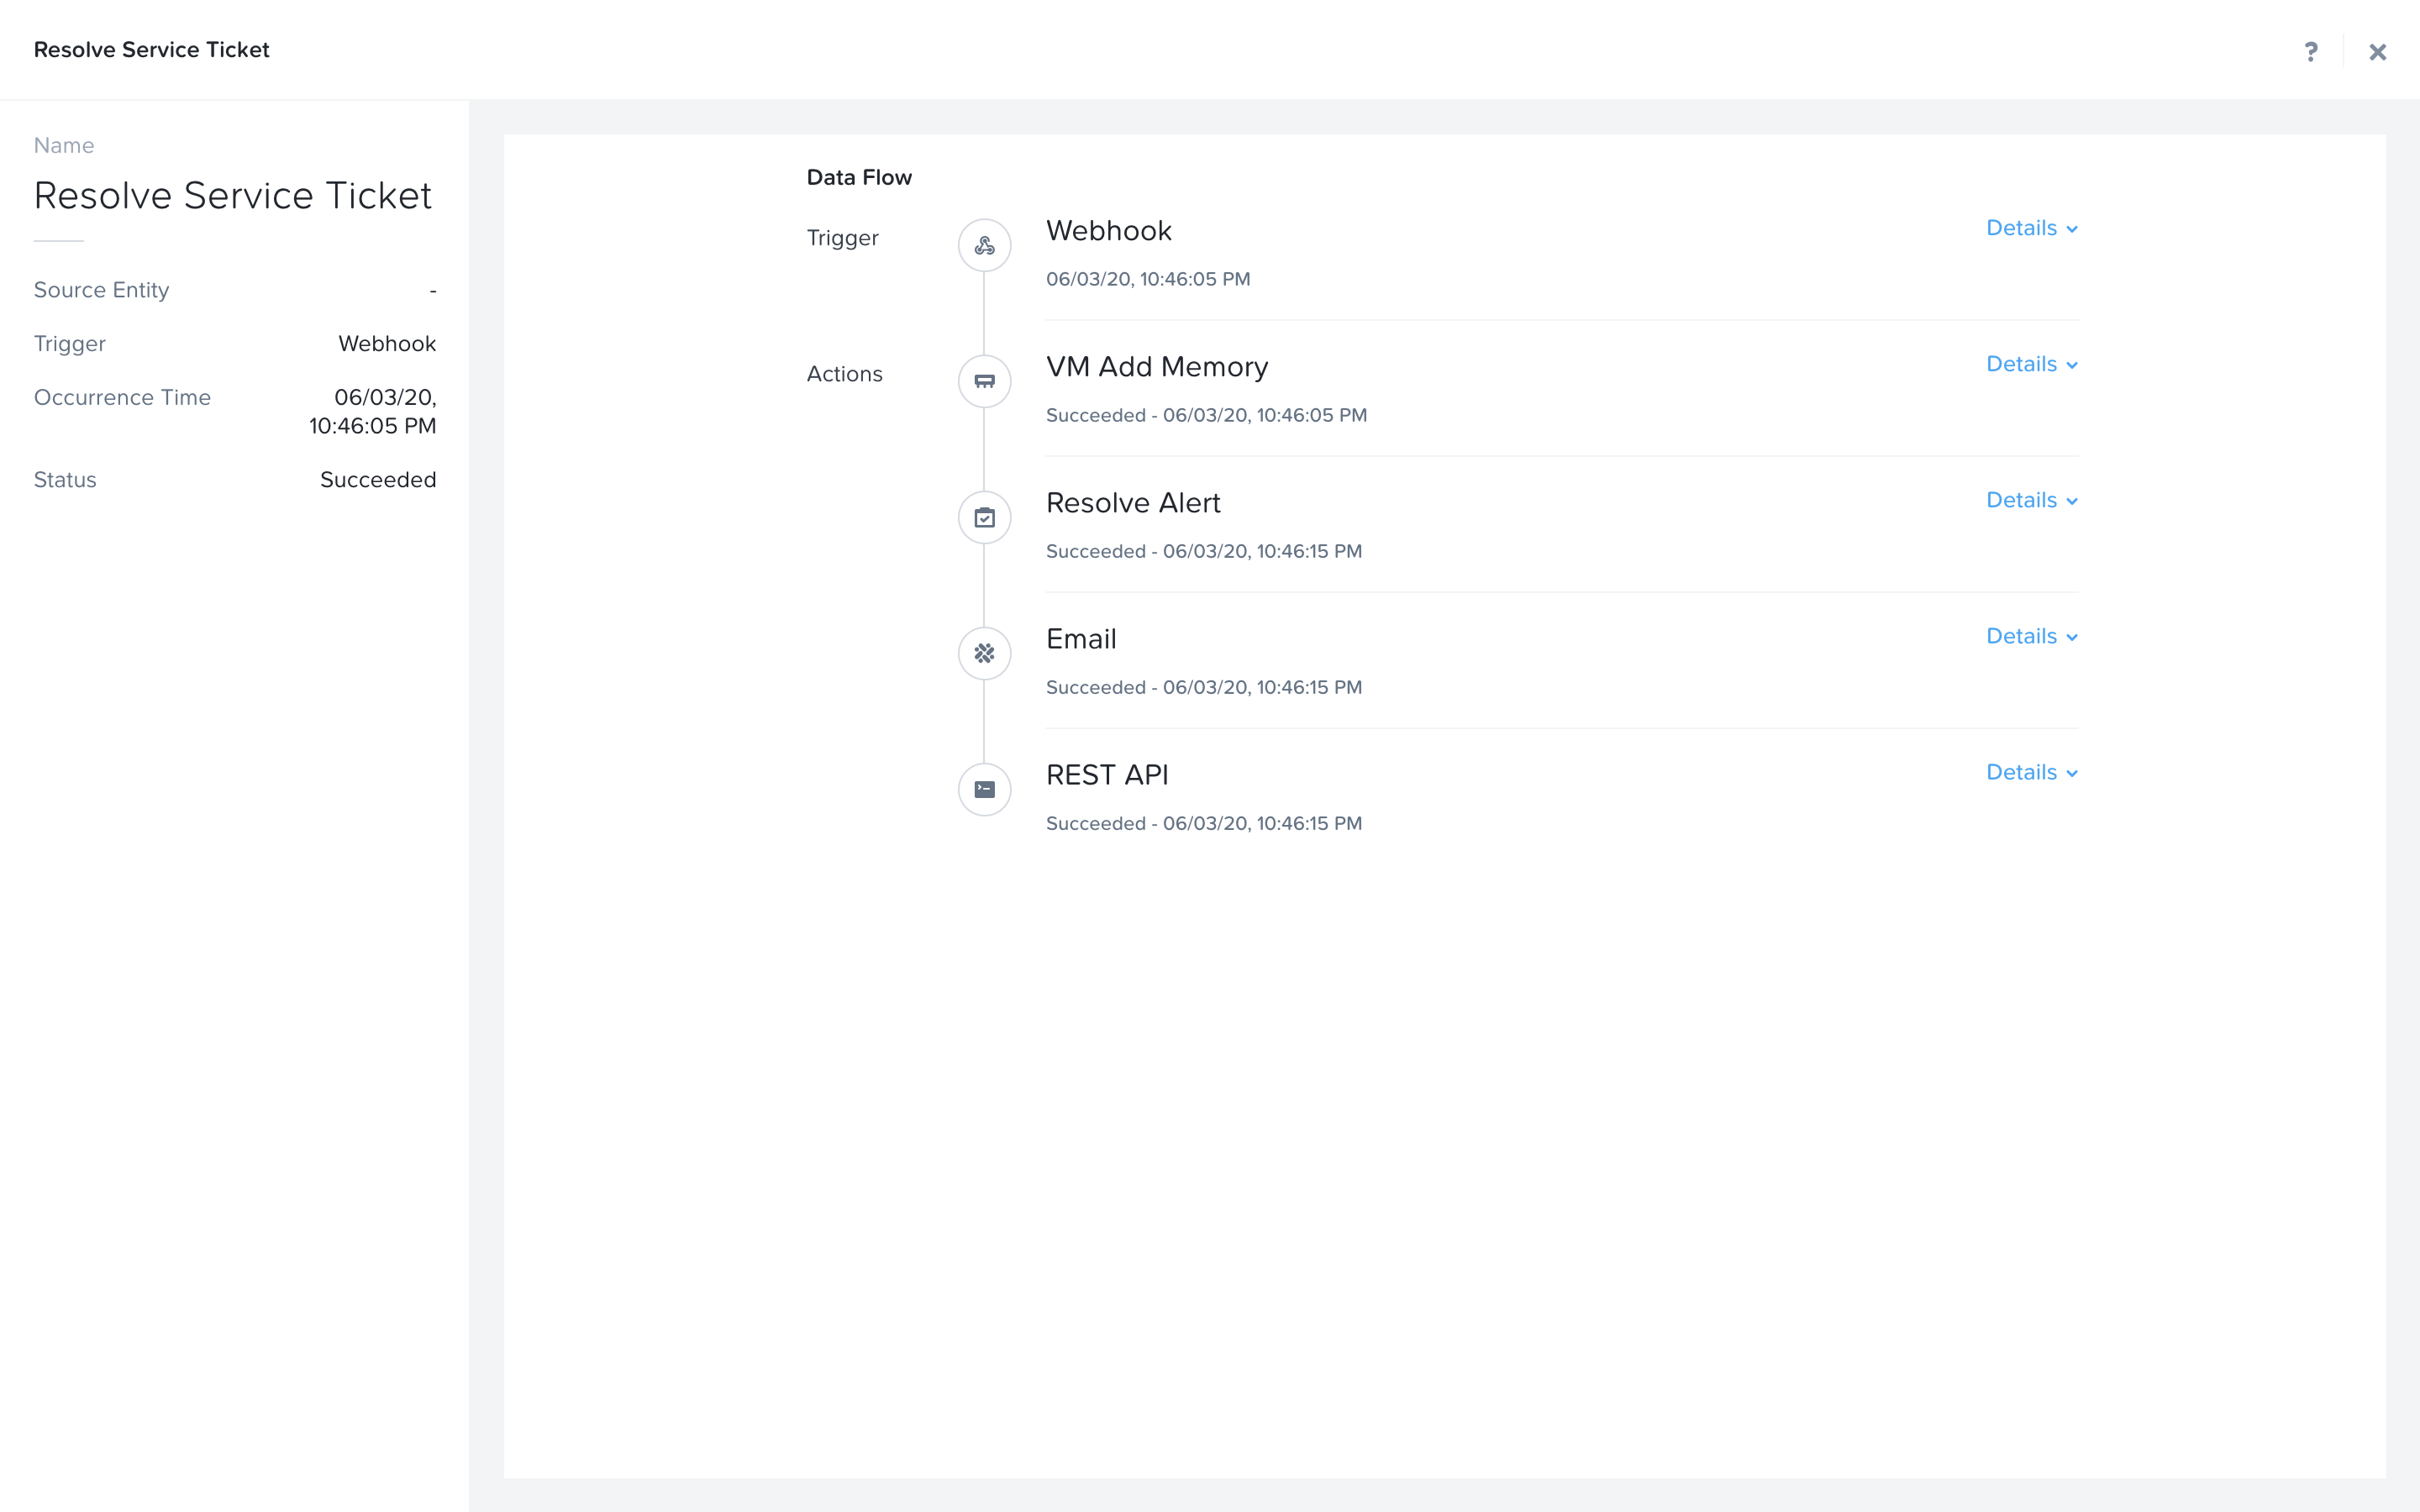
Task: Click the Webhook timestamp 06/03/20, 10:46:05 PM
Action: 1148,279
